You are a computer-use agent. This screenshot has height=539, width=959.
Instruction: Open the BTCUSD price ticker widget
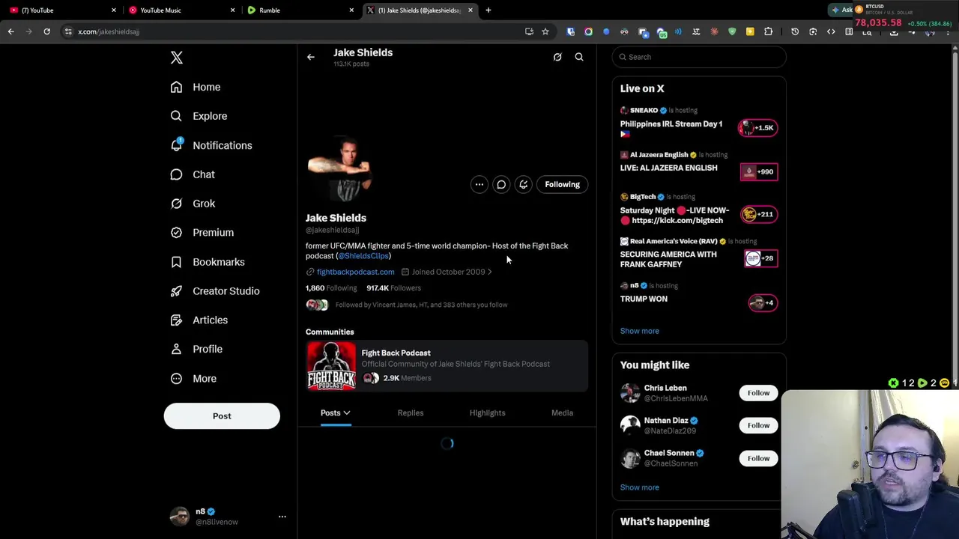pyautogui.click(x=904, y=16)
